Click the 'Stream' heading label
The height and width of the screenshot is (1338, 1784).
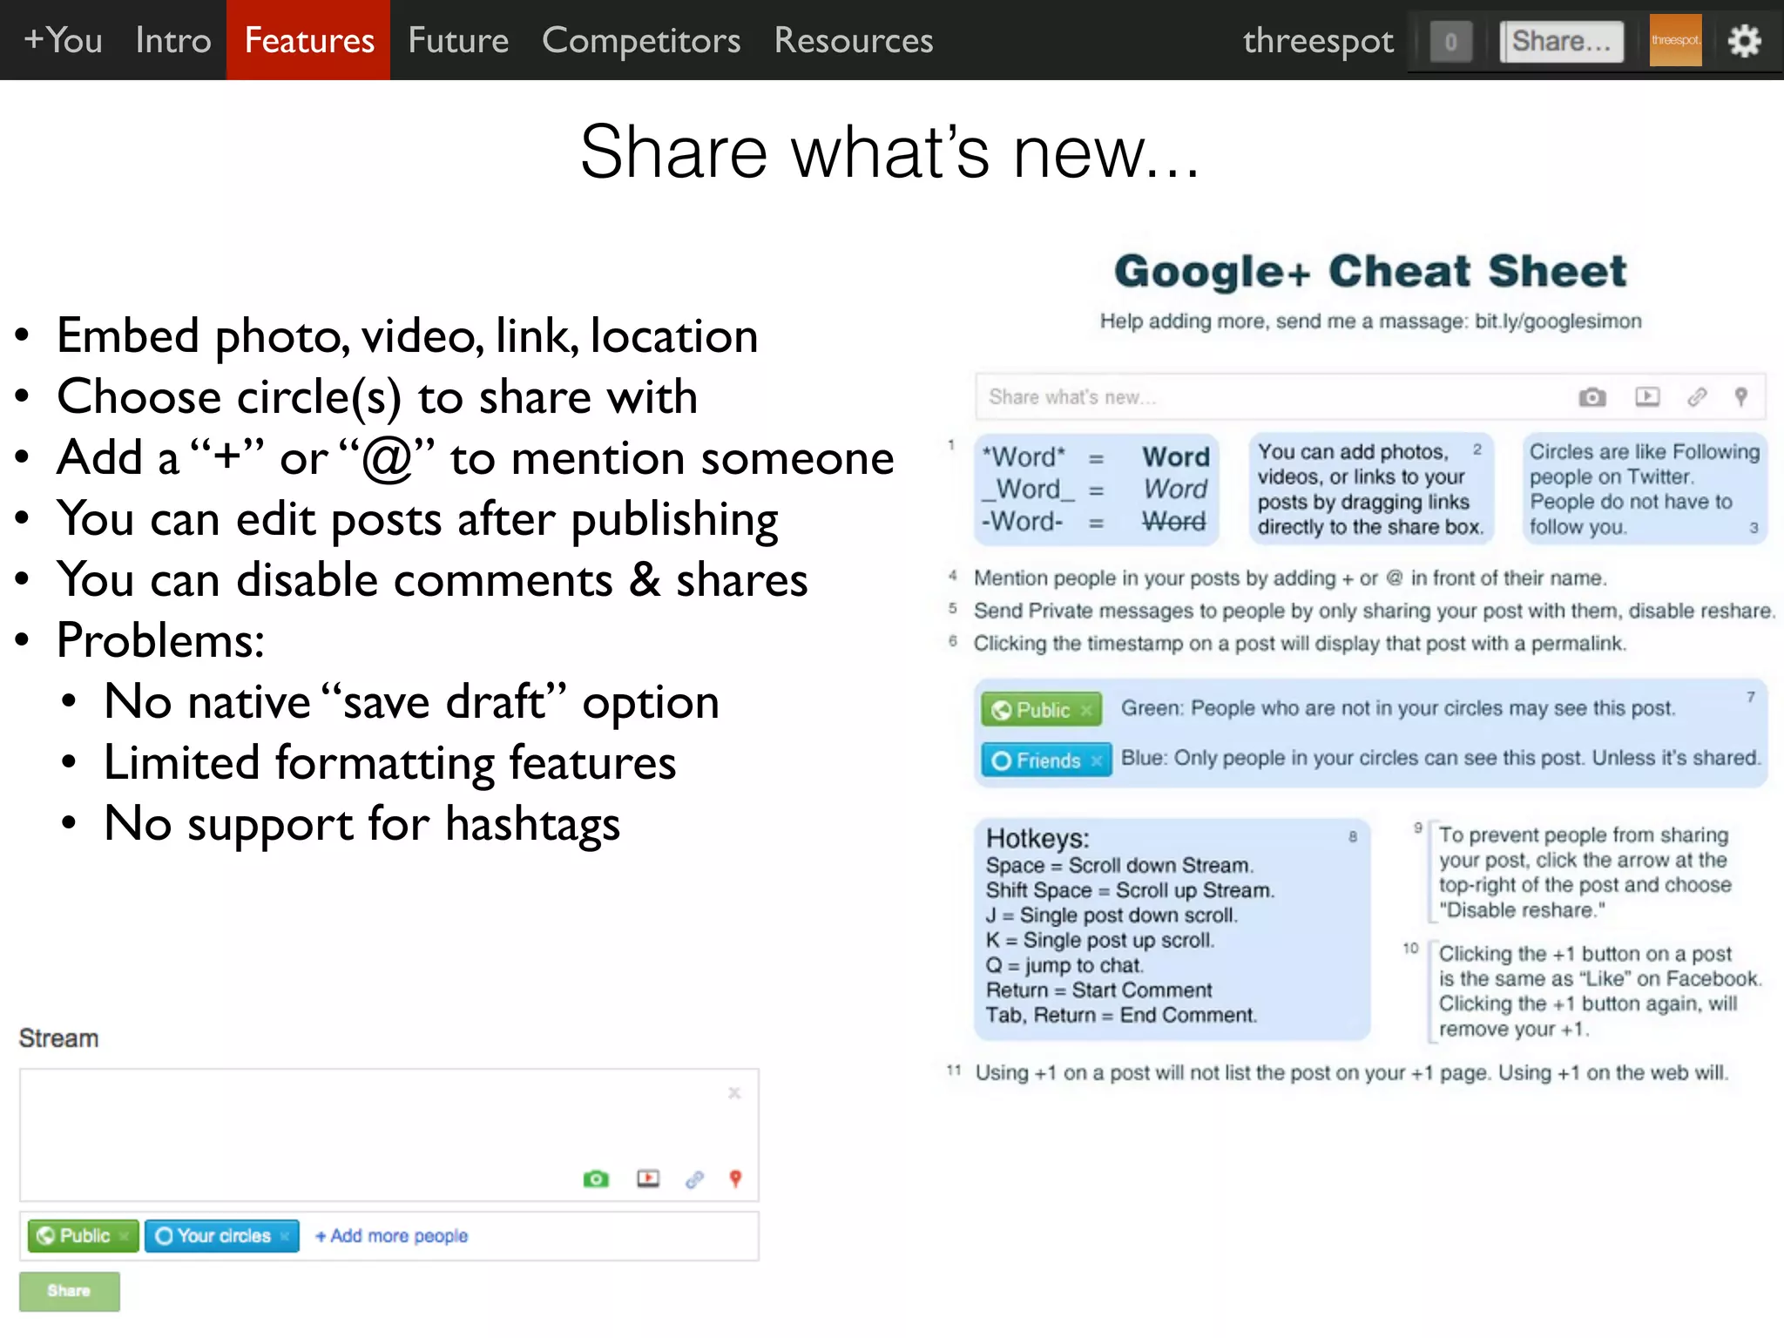pos(58,1038)
